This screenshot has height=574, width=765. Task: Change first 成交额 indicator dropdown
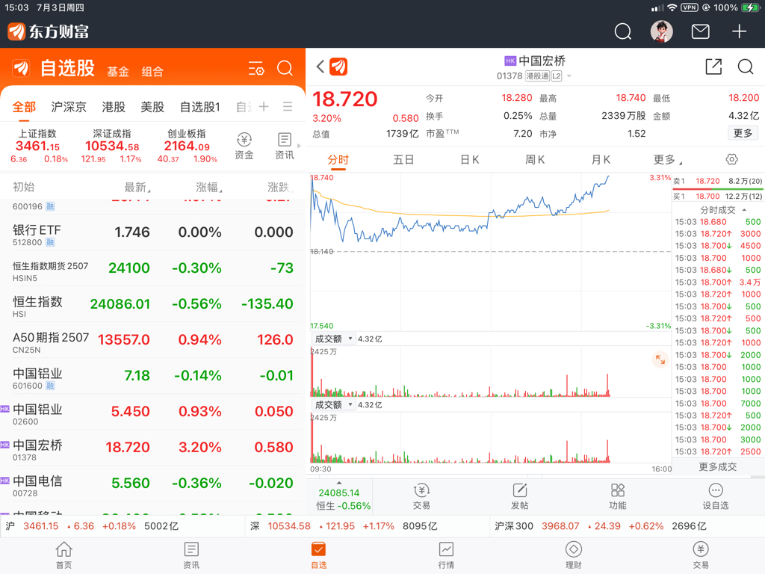(334, 339)
